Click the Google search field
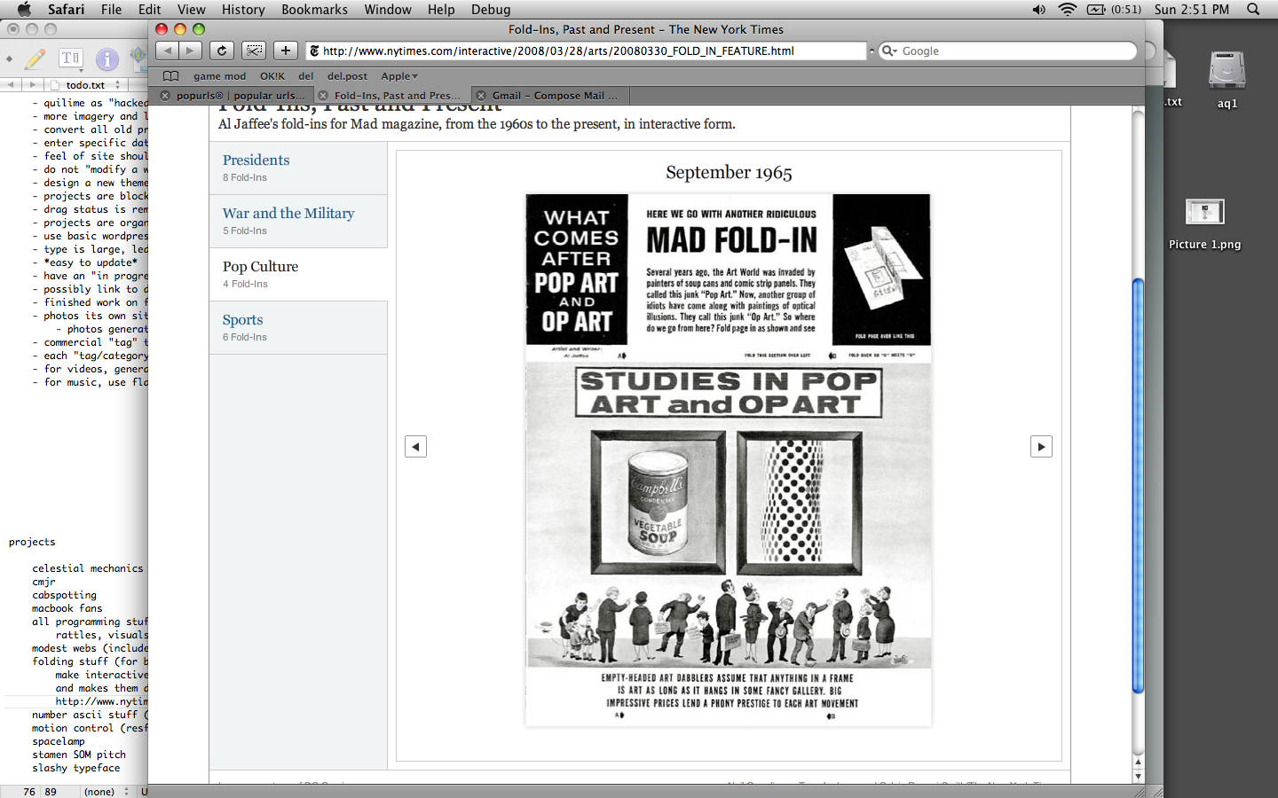1278x798 pixels. pos(1007,51)
